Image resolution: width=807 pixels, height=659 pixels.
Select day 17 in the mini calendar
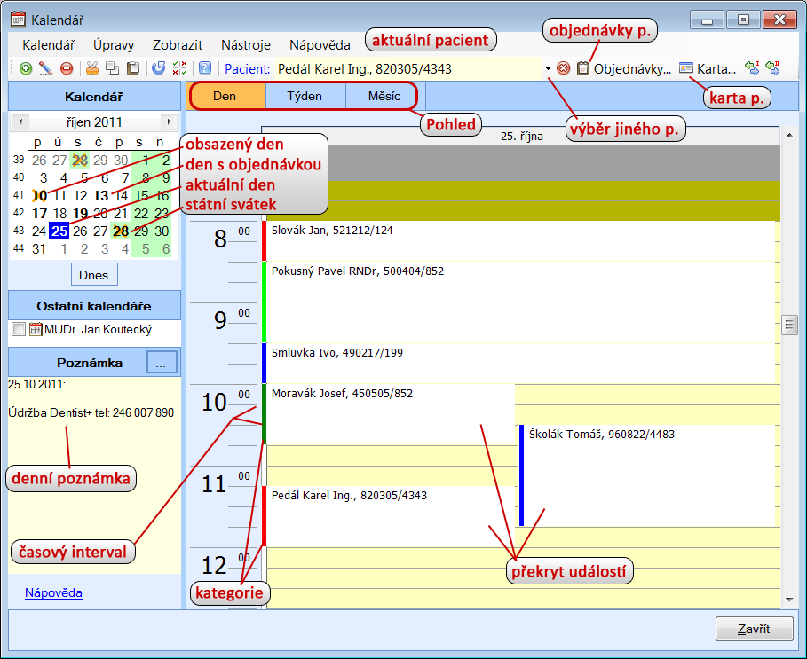(40, 214)
